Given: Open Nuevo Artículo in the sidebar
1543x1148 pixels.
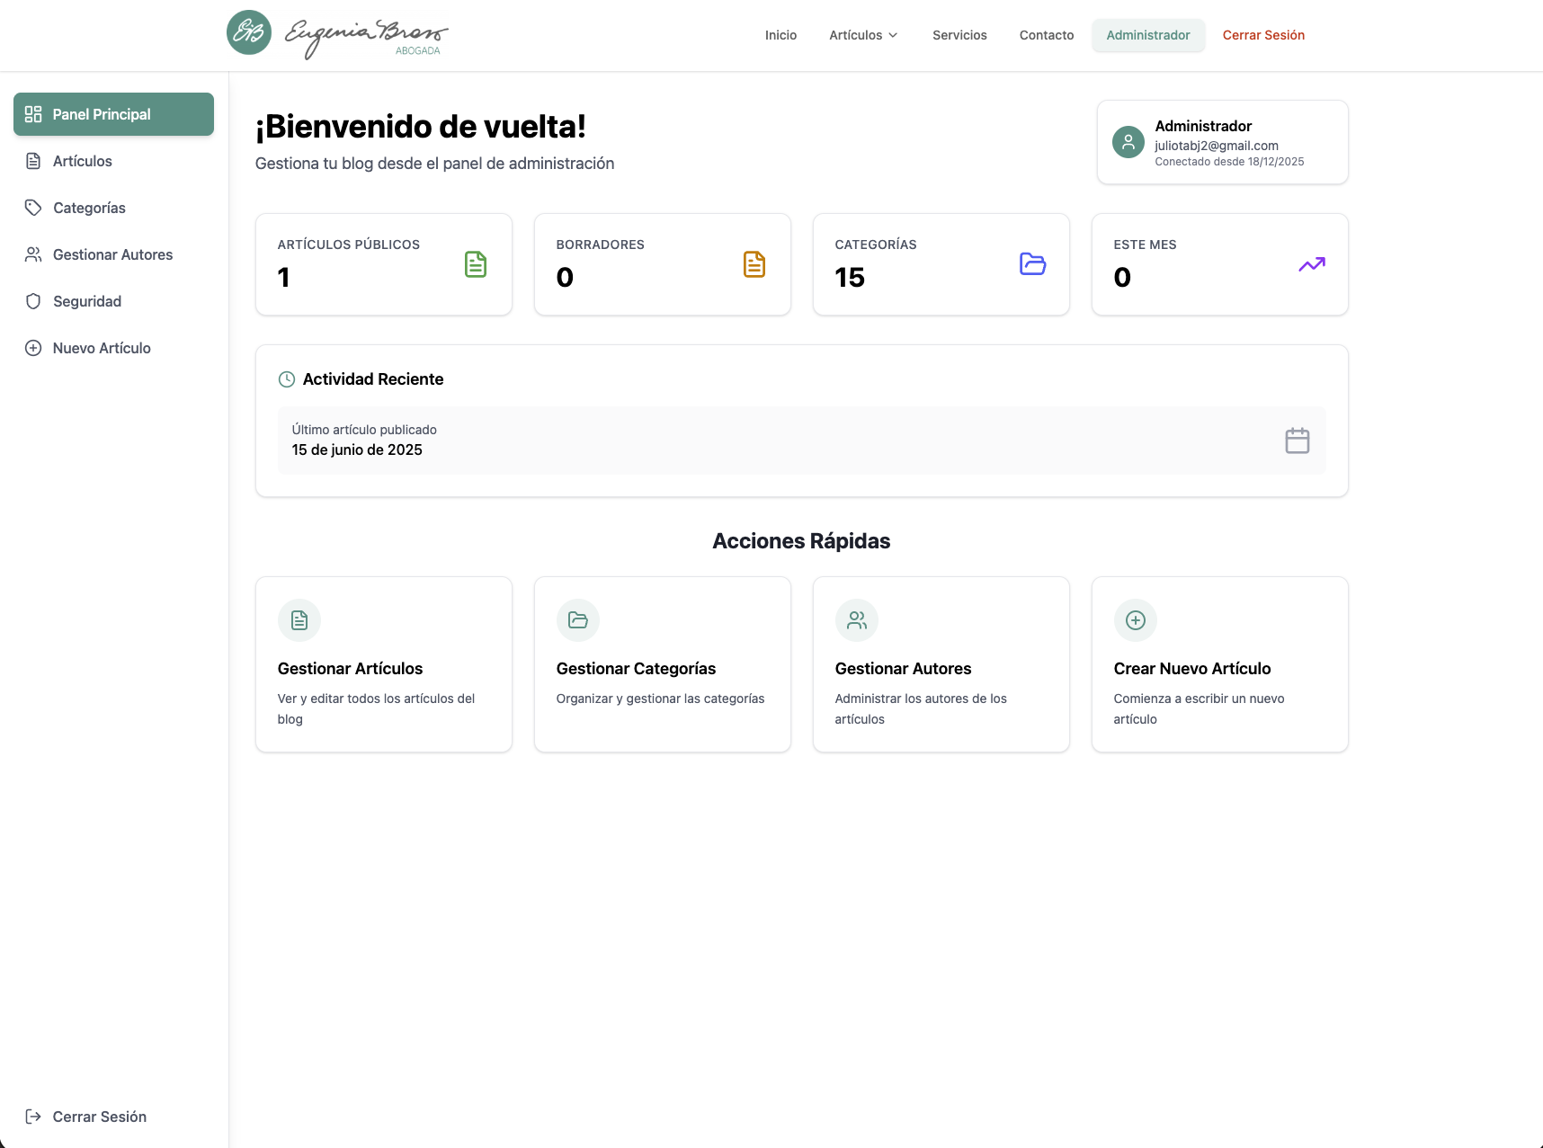Looking at the screenshot, I should [x=113, y=348].
